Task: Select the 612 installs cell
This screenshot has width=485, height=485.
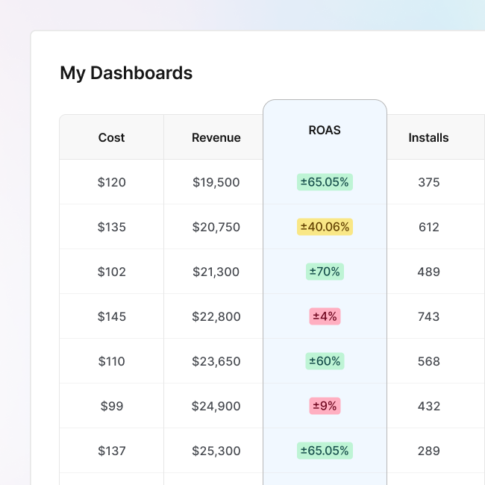Action: pyautogui.click(x=428, y=227)
